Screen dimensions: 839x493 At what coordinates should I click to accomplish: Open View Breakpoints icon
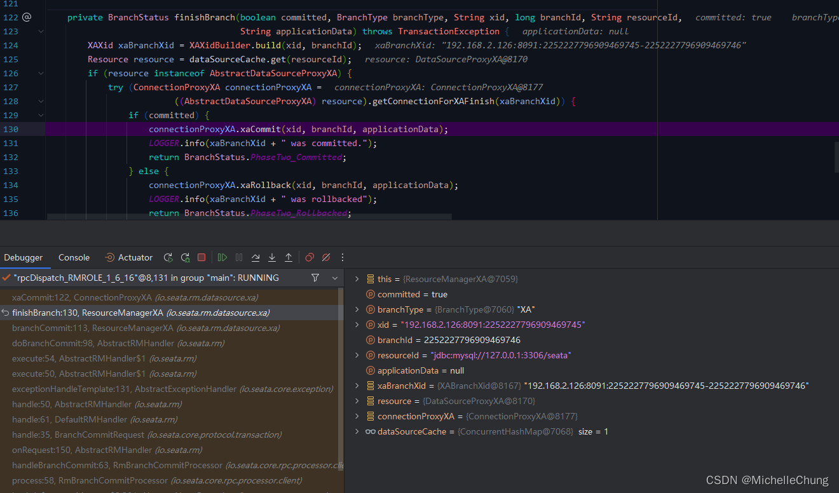point(310,257)
